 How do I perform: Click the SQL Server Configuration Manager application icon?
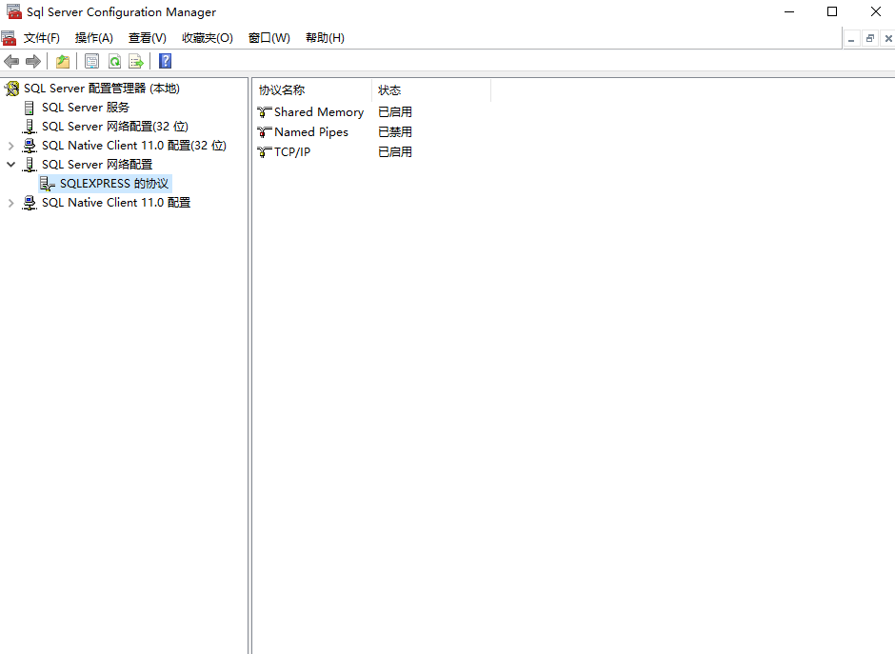coord(11,11)
